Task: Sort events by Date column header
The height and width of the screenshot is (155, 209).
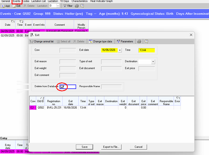Action: (7, 25)
